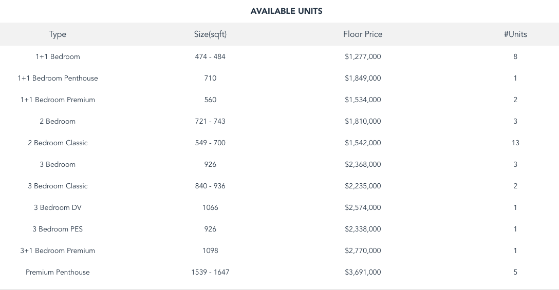Click the 1+1 Bedroom Premium type
Image resolution: width=559 pixels, height=290 pixels.
58,100
